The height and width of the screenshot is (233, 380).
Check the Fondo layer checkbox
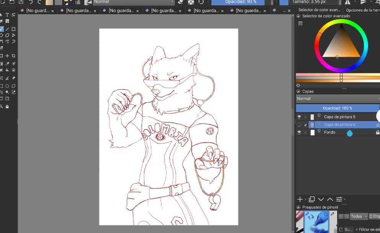[305, 132]
